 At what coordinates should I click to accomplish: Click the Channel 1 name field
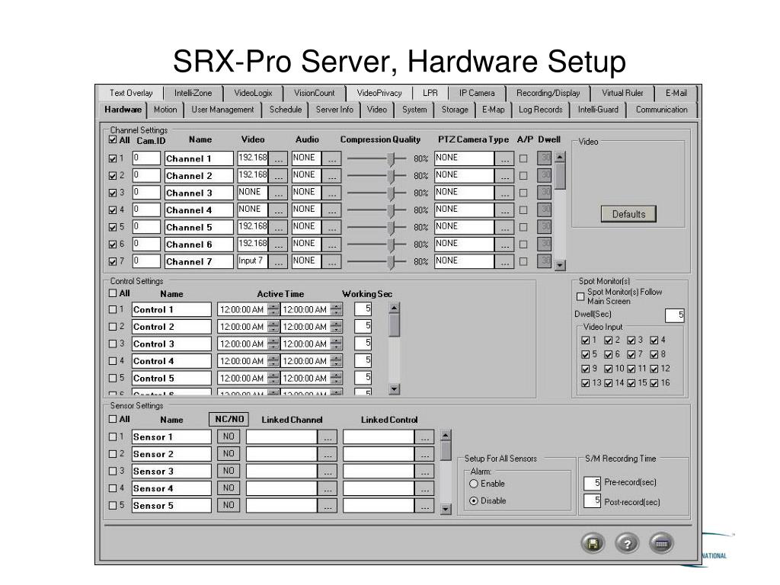click(x=199, y=159)
